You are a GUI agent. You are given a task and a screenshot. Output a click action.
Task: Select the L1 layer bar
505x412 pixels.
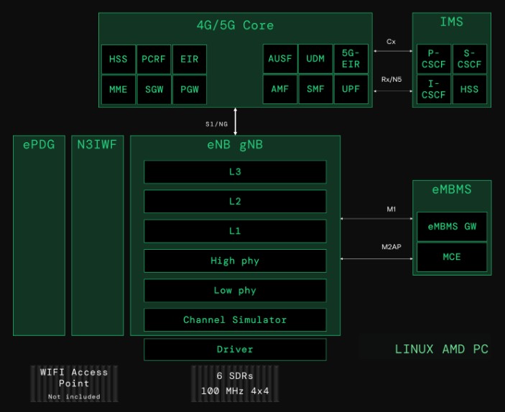coord(235,231)
